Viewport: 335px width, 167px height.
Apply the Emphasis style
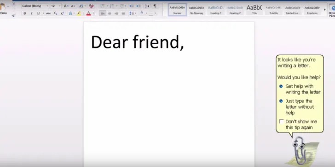(x=312, y=10)
